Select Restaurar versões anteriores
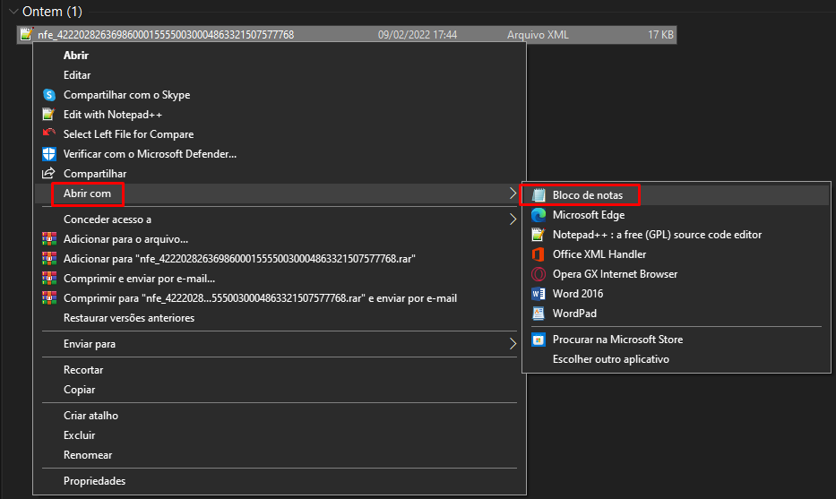The image size is (836, 499). tap(129, 318)
